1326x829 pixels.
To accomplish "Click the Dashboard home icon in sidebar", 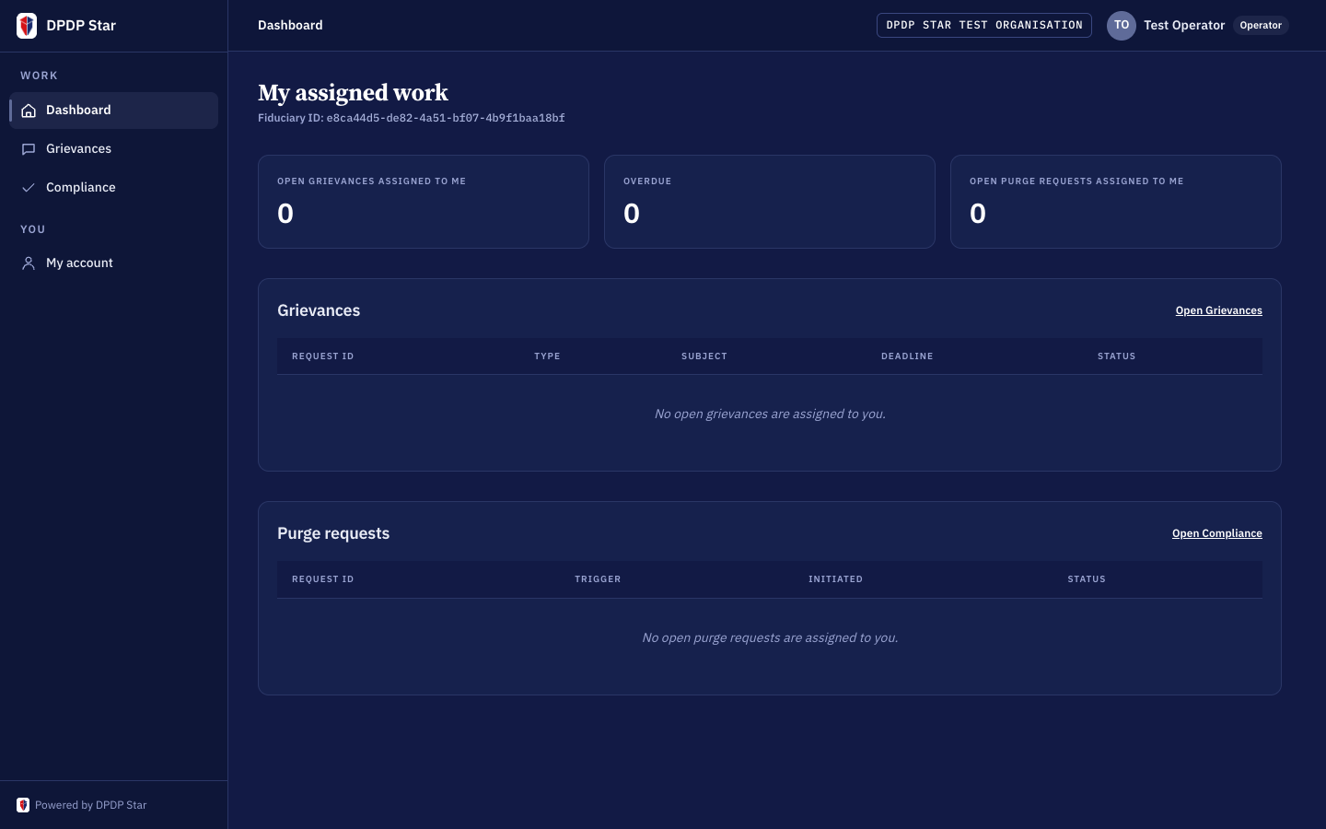I will 29,111.
